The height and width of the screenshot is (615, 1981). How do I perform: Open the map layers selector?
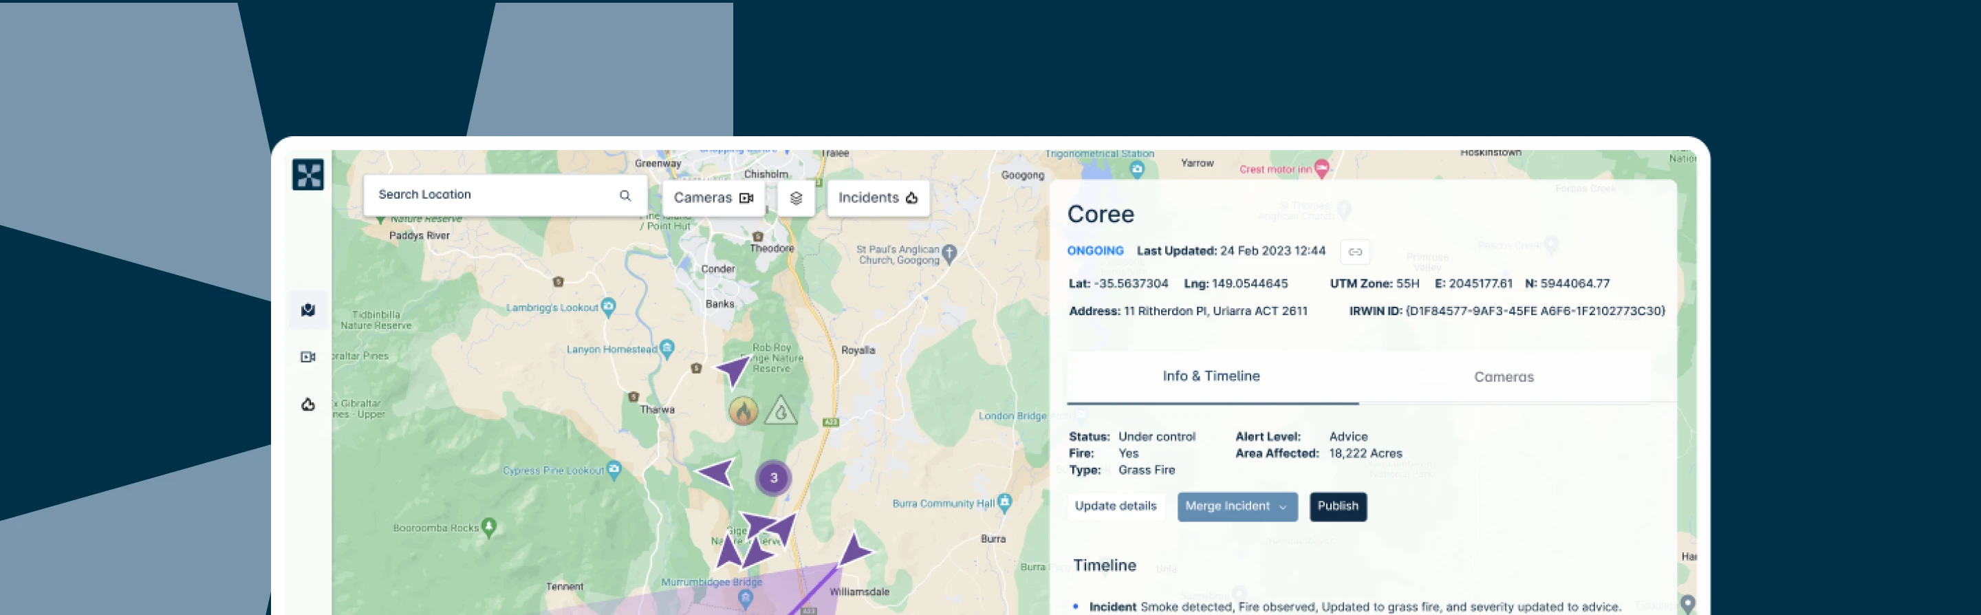coord(796,197)
